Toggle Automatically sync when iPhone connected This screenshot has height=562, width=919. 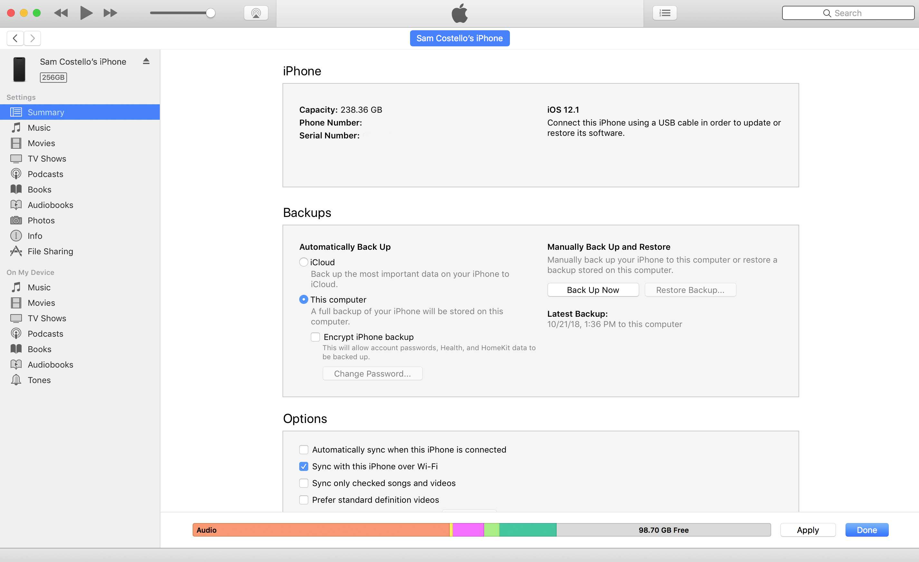(x=304, y=449)
